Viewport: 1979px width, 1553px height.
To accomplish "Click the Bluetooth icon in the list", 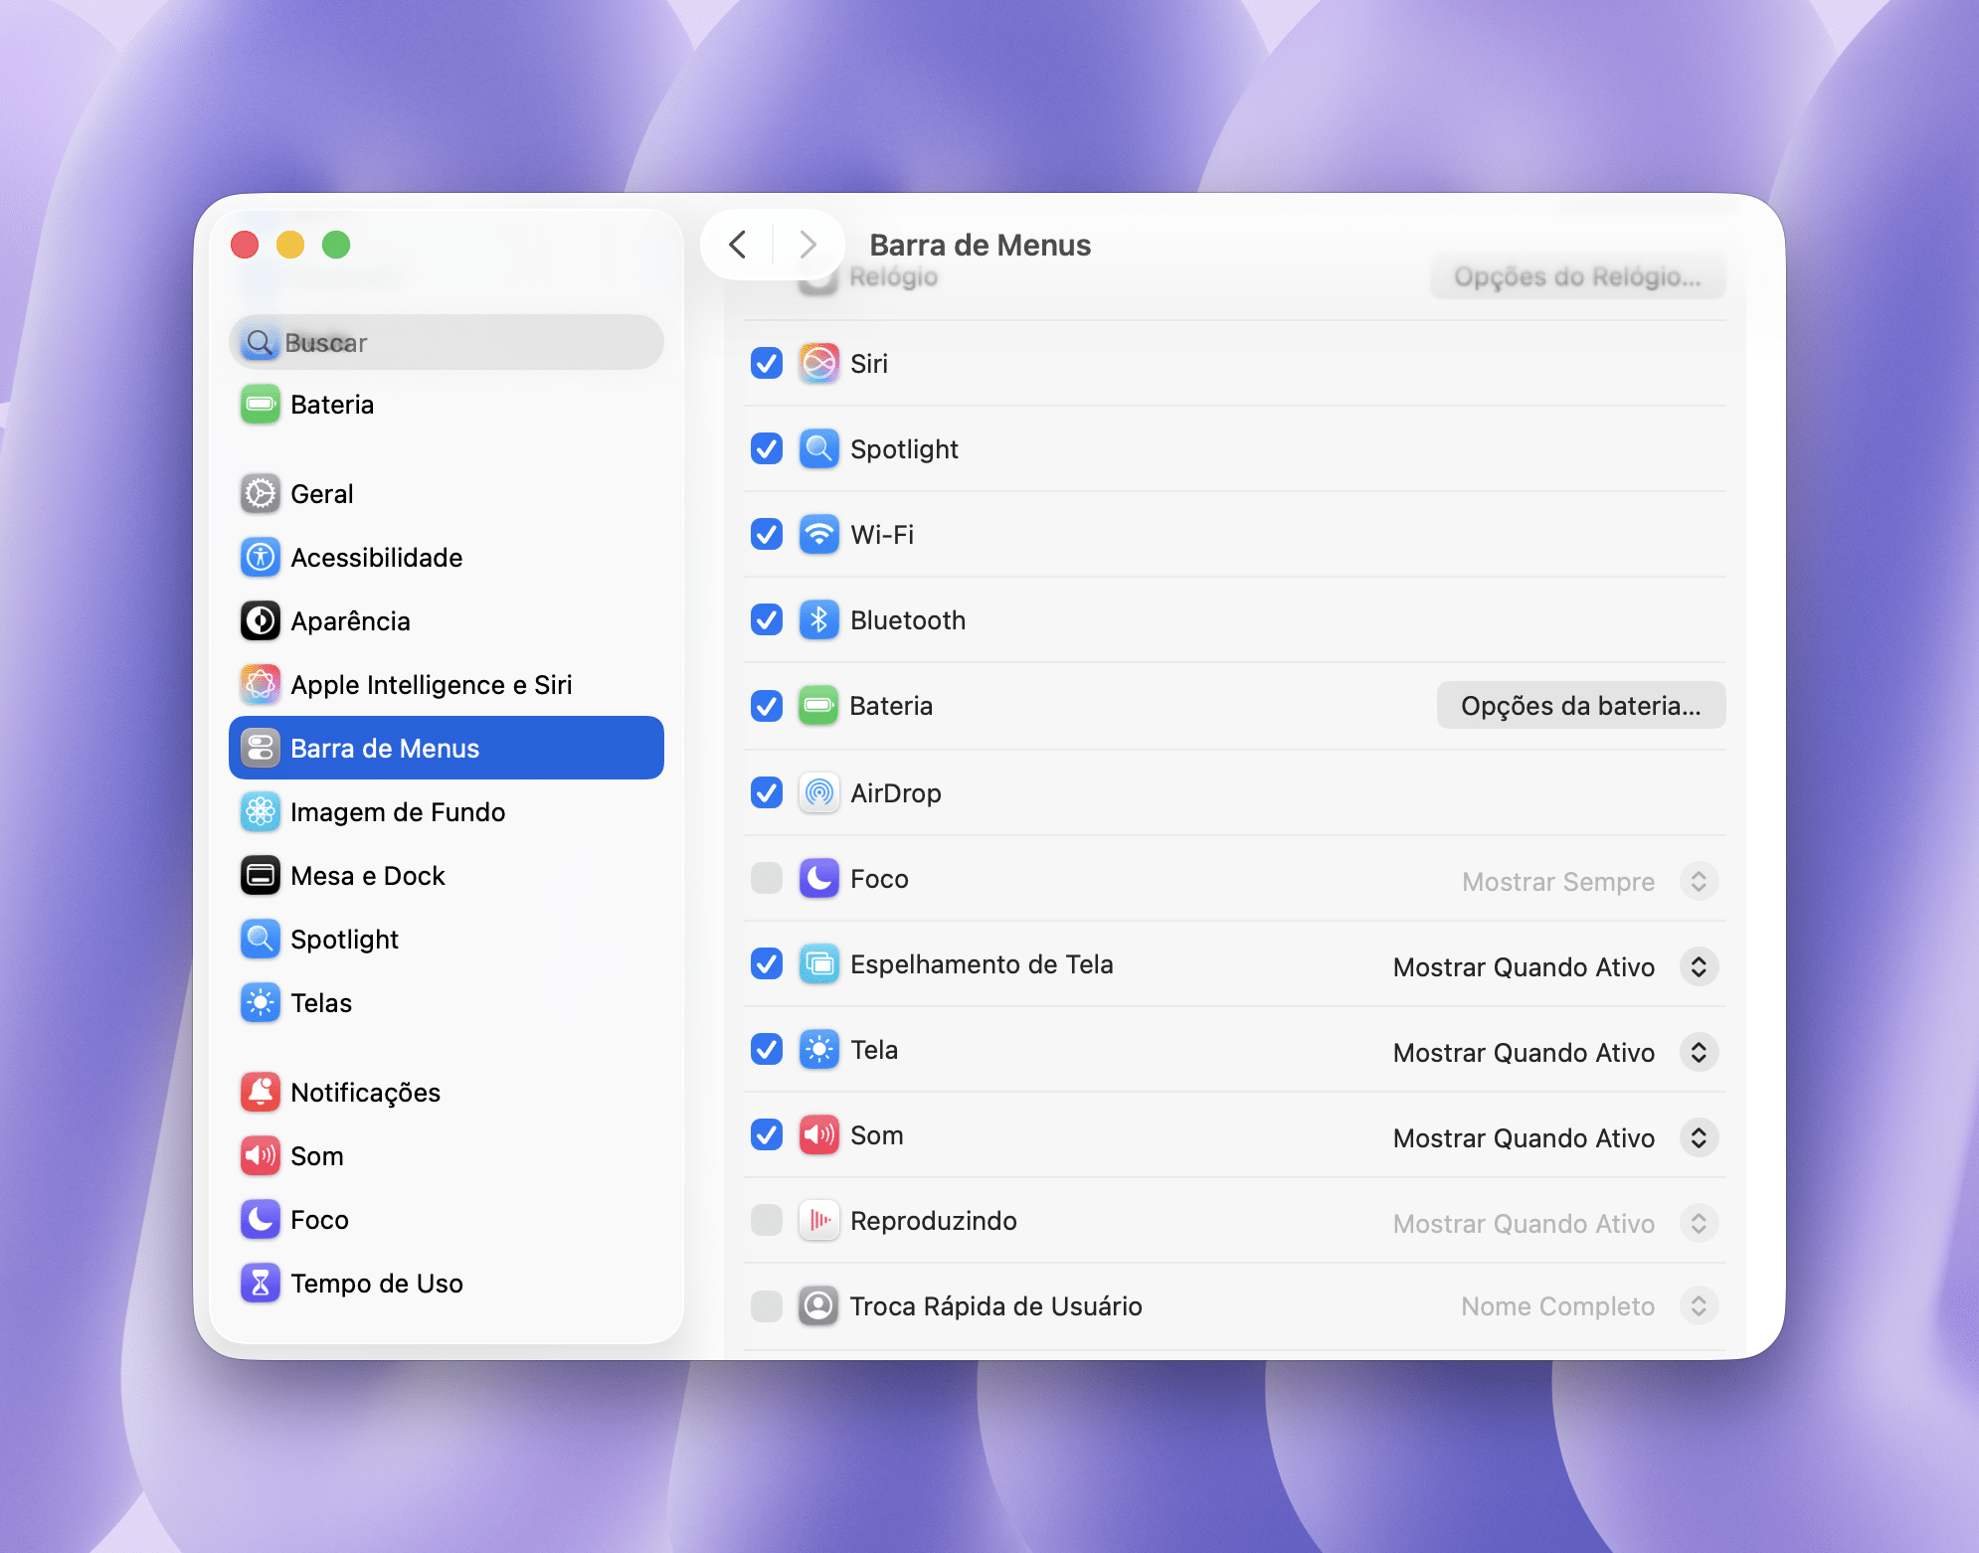I will click(x=818, y=620).
